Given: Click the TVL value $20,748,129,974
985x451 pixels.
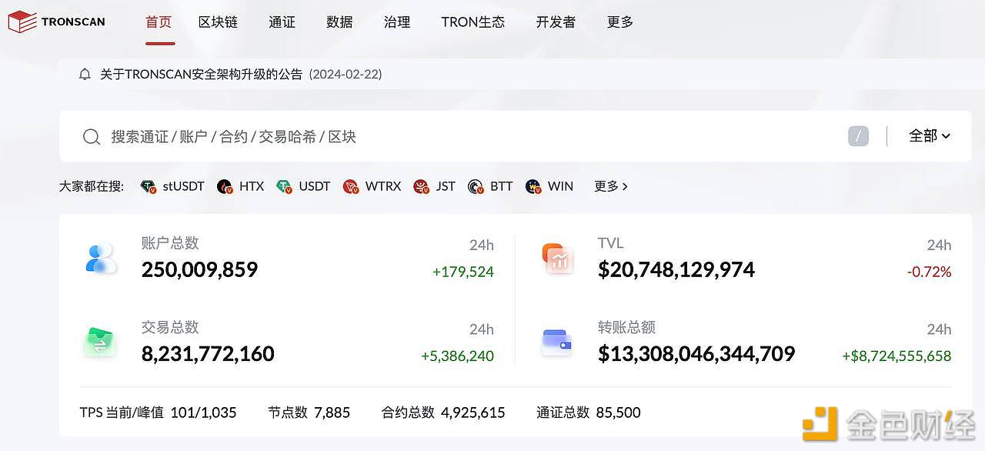Looking at the screenshot, I should pyautogui.click(x=676, y=270).
